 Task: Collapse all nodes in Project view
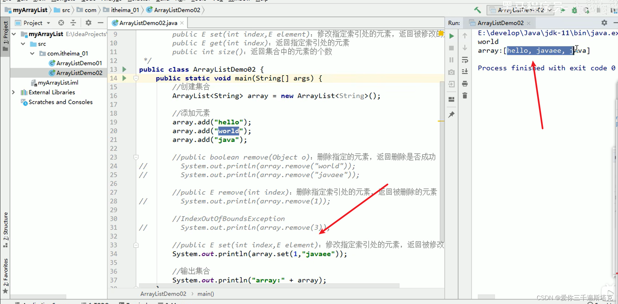[x=73, y=23]
